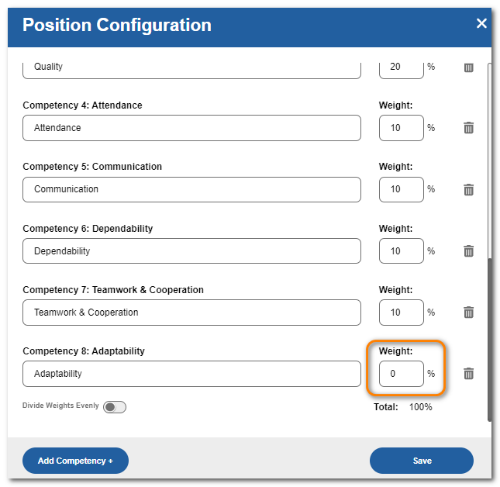Delete the Quality competency via trash icon
Screen dimensions: 500x487
click(x=468, y=67)
